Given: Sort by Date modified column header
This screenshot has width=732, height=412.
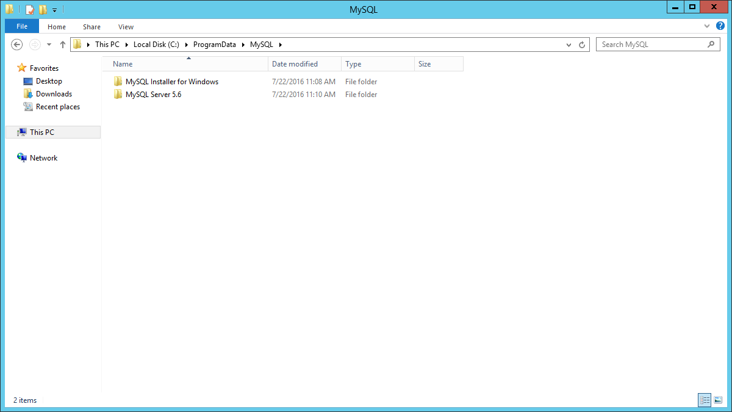Looking at the screenshot, I should 305,64.
